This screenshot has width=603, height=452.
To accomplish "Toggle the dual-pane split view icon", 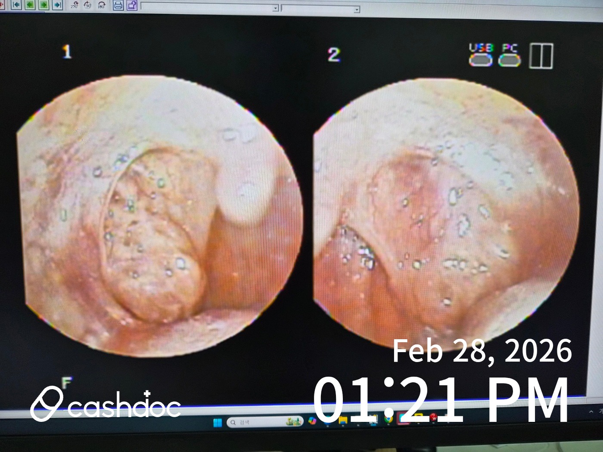I will [x=541, y=56].
